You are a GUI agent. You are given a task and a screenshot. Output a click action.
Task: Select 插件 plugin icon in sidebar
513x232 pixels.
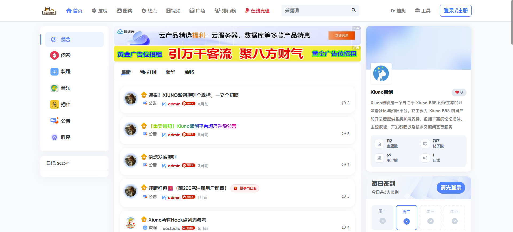[55, 104]
